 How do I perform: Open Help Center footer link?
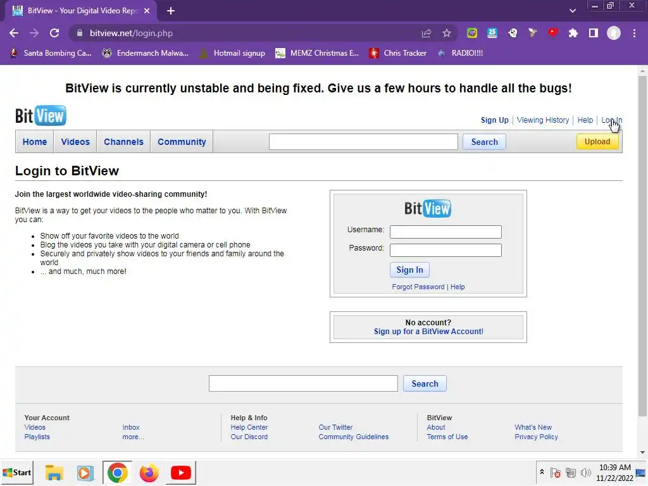(249, 427)
